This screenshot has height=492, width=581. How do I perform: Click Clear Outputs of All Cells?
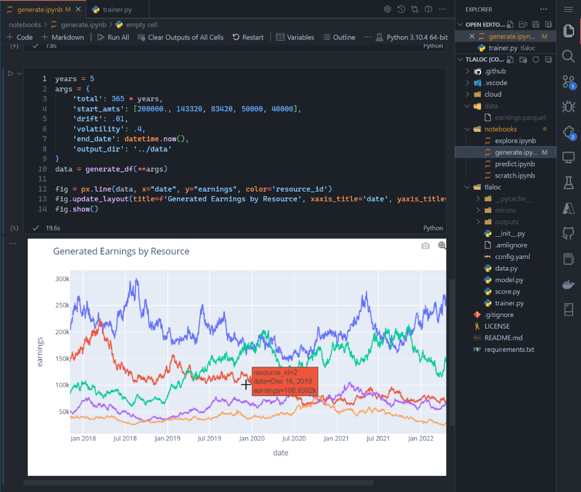(x=180, y=37)
